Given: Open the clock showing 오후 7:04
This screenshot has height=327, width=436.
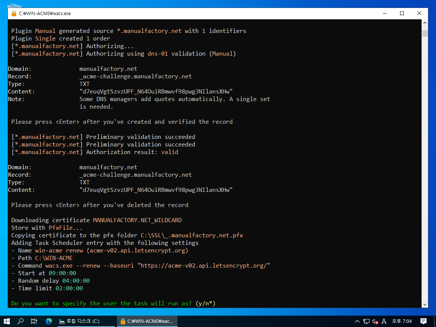Looking at the screenshot, I should point(402,321).
